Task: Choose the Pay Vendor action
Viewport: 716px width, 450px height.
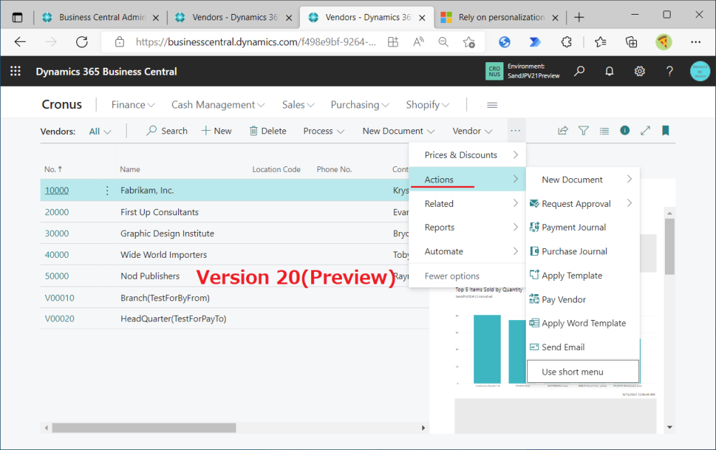Action: (582, 299)
